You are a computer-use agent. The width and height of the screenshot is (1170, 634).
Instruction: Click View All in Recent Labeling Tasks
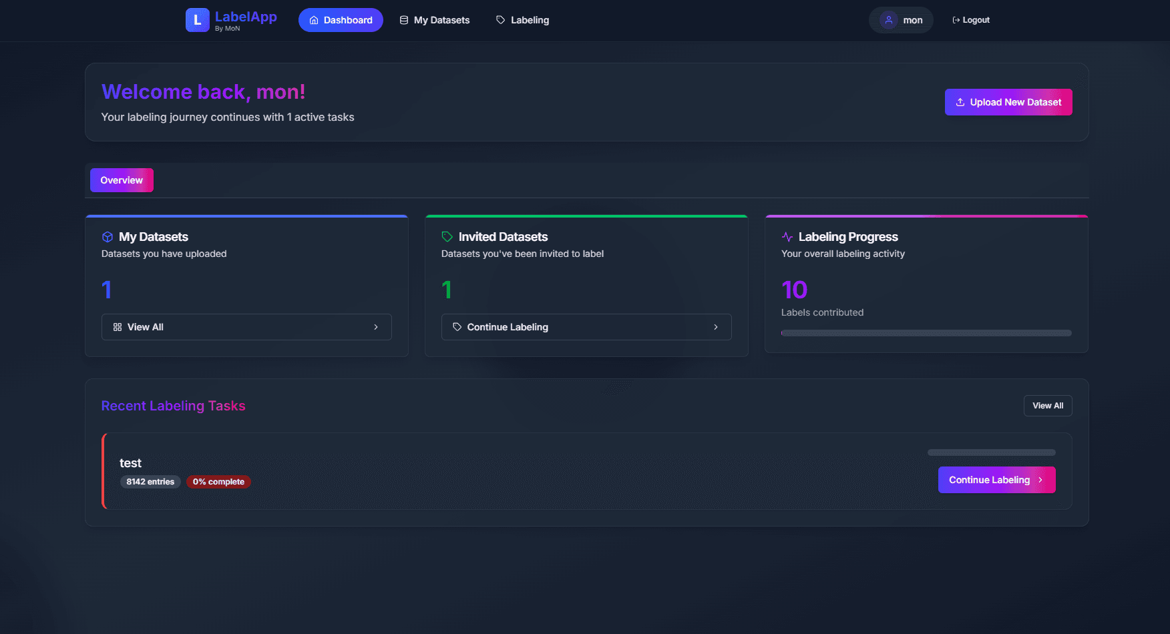point(1047,406)
